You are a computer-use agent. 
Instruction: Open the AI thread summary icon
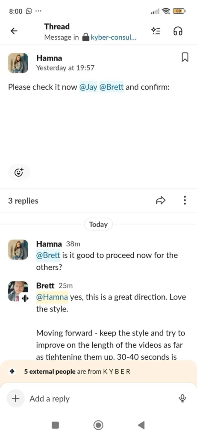pyautogui.click(x=156, y=31)
